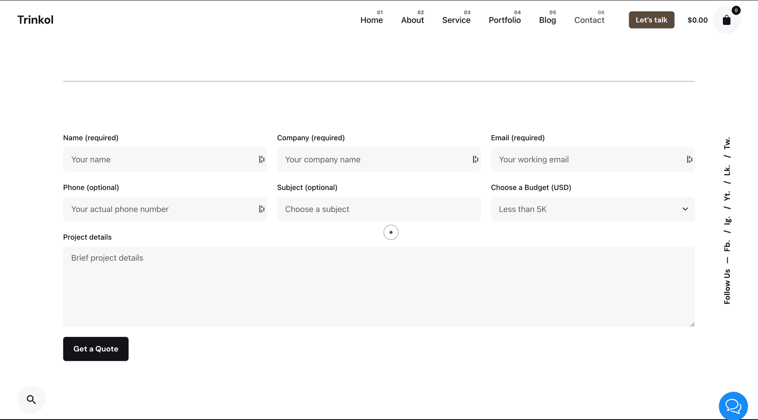758x420 pixels.
Task: Open the About menu item
Action: tap(412, 20)
